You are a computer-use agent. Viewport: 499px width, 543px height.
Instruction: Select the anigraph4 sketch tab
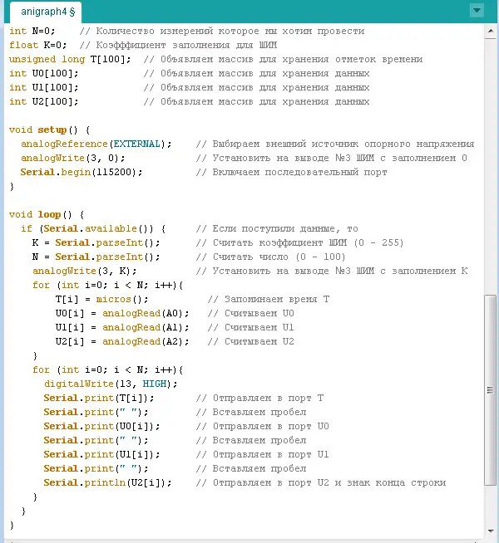46,12
